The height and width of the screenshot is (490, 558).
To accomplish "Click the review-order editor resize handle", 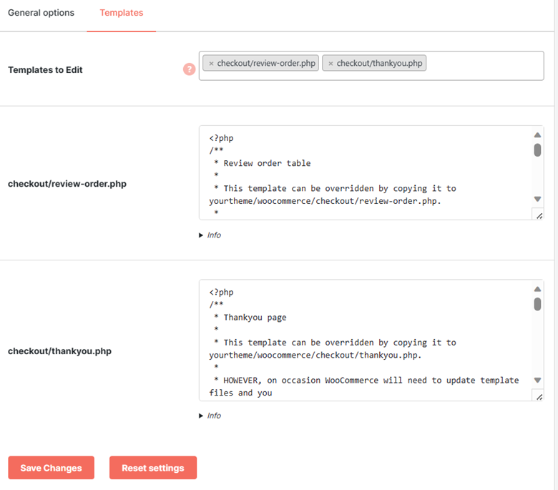I will coord(539,215).
